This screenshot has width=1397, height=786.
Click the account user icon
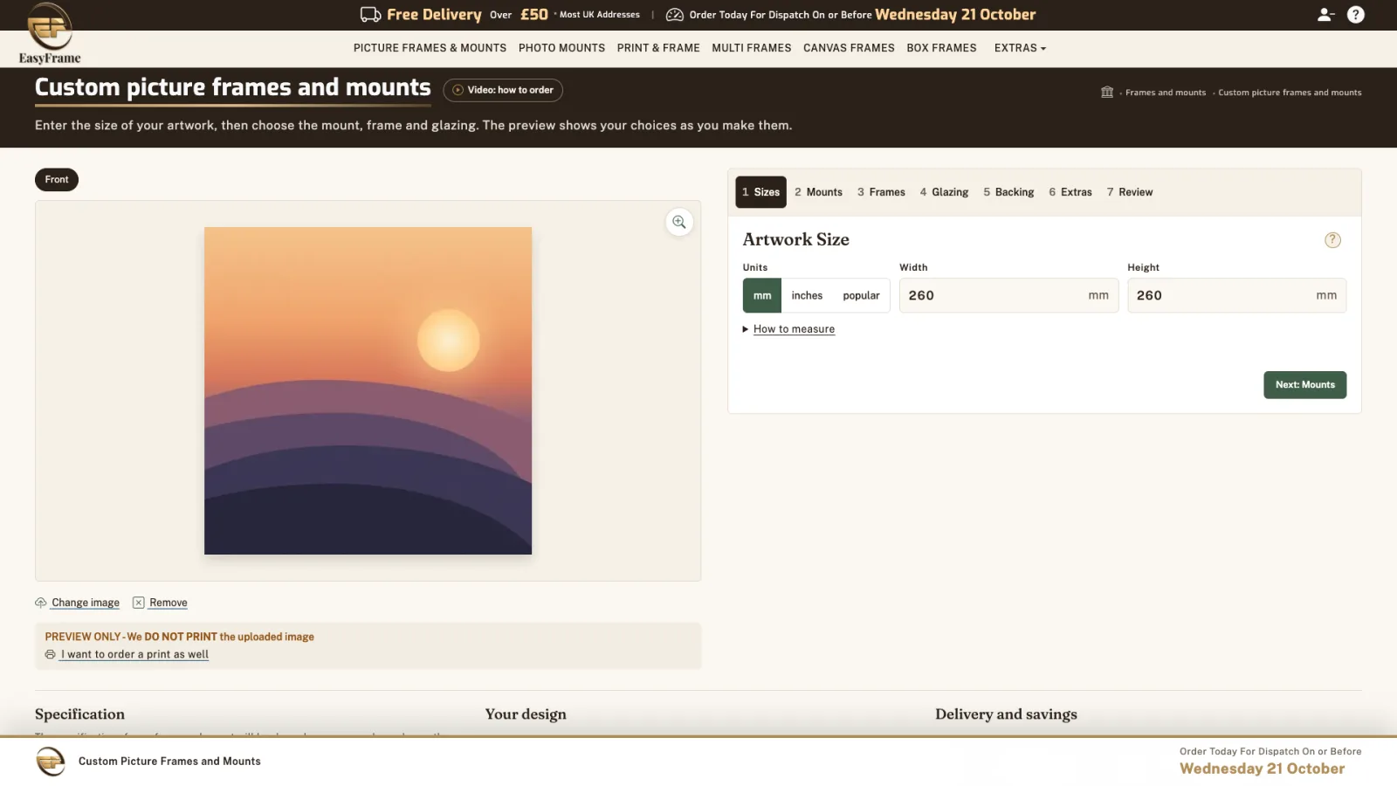coord(1325,15)
